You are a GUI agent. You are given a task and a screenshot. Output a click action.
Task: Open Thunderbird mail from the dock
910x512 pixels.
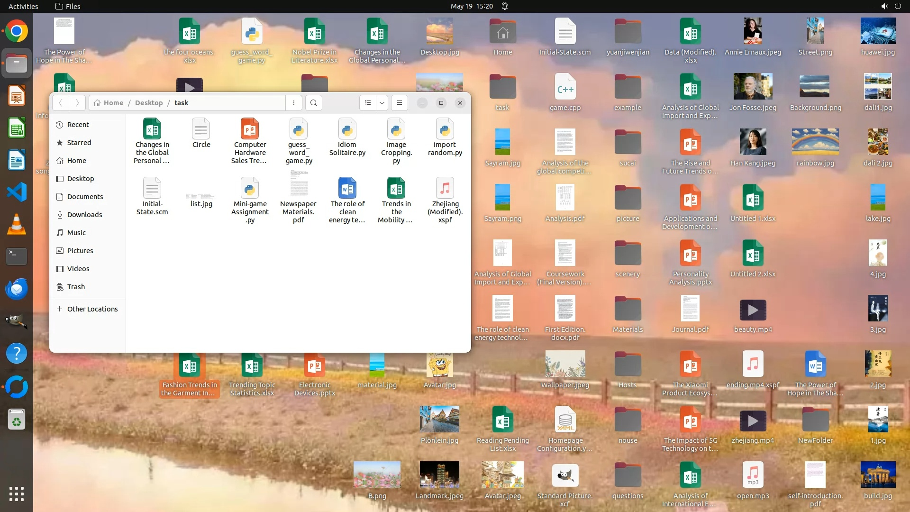click(x=17, y=289)
